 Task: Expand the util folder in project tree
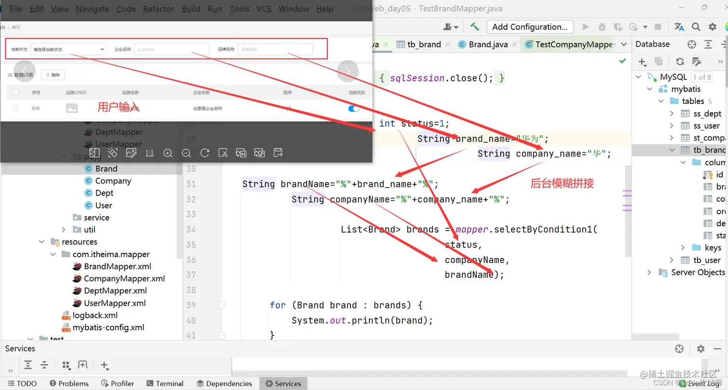pos(64,230)
